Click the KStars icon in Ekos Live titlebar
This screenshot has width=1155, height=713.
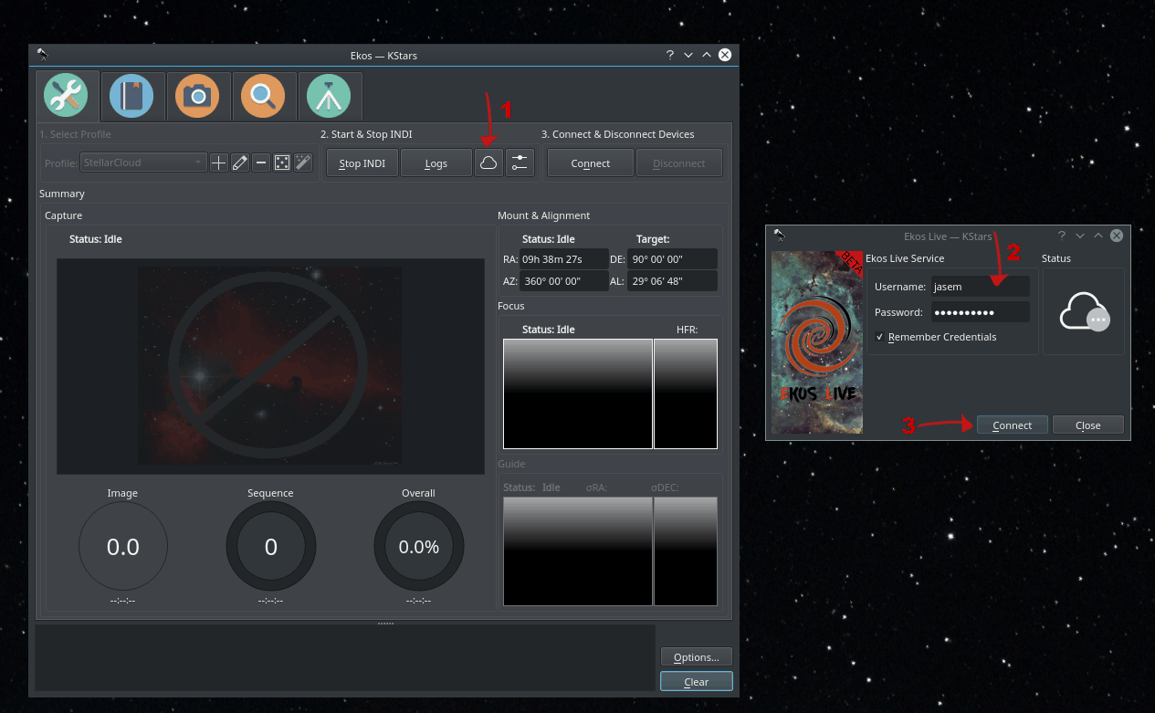779,236
